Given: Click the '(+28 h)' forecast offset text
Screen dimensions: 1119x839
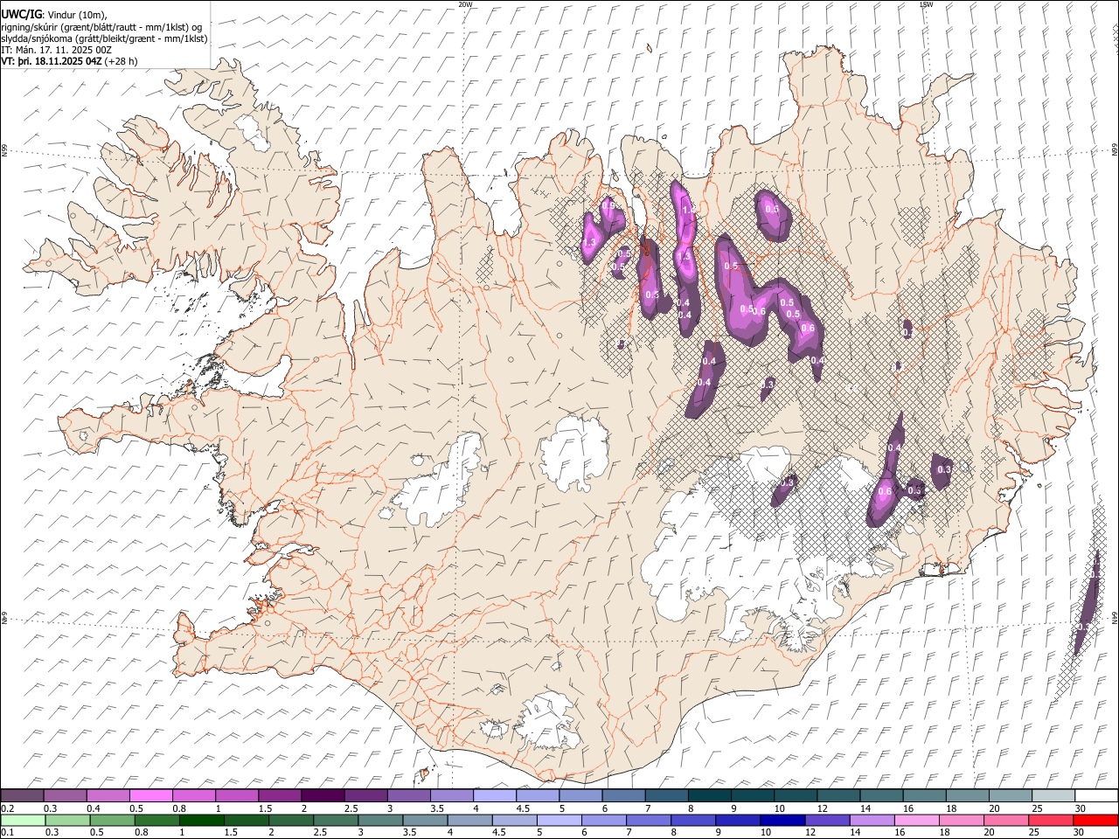Looking at the screenshot, I should [x=122, y=61].
